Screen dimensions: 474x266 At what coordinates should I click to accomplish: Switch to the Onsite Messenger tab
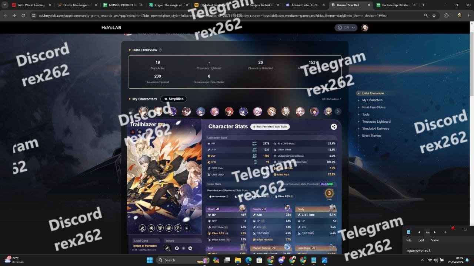[77, 5]
